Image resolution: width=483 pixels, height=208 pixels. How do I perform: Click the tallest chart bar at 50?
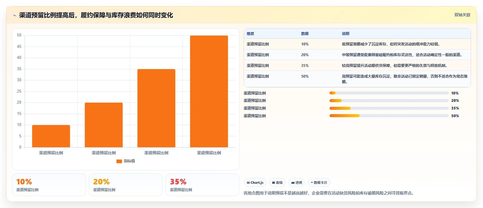(x=209, y=91)
